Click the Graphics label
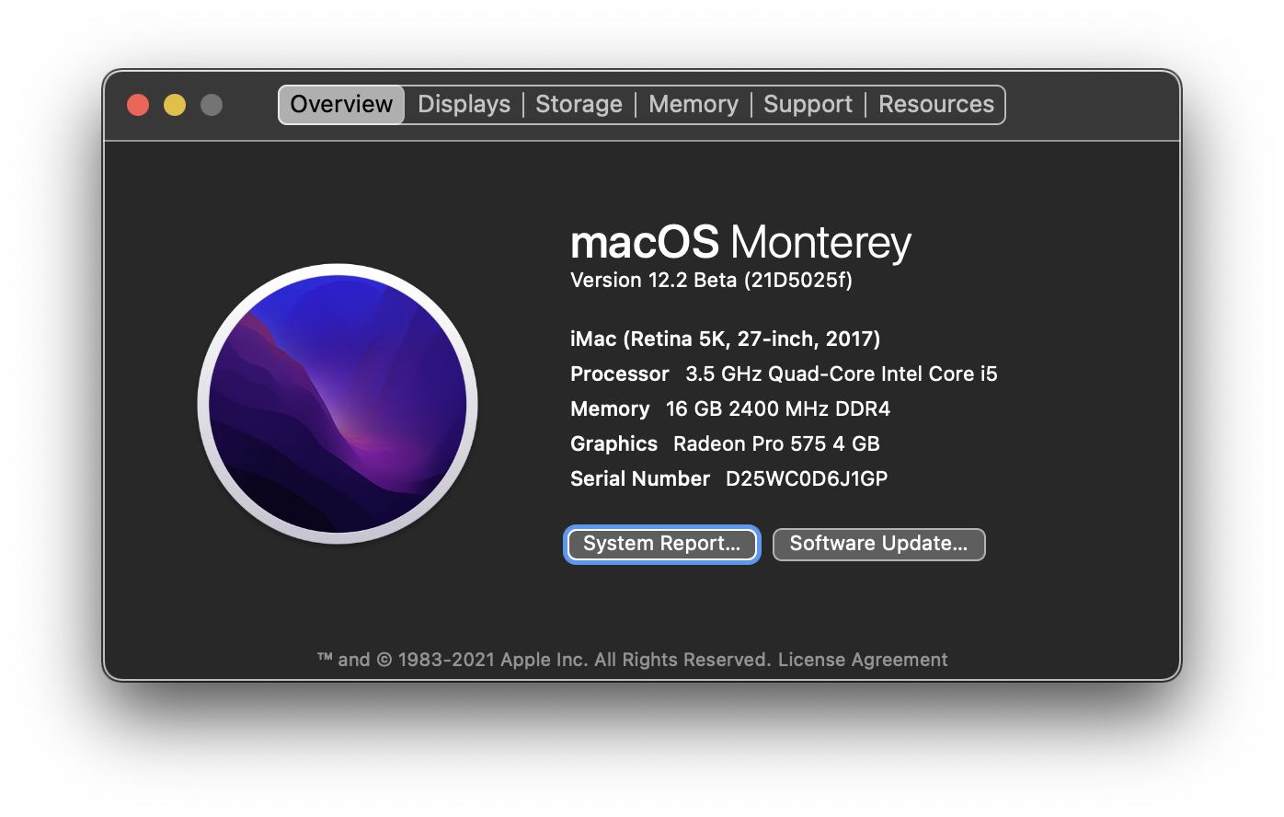The height and width of the screenshot is (817, 1284). [x=613, y=443]
